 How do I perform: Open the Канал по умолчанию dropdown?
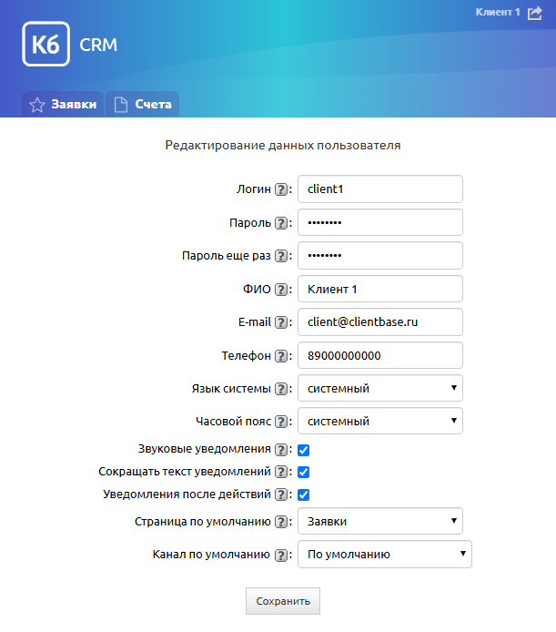pos(385,555)
